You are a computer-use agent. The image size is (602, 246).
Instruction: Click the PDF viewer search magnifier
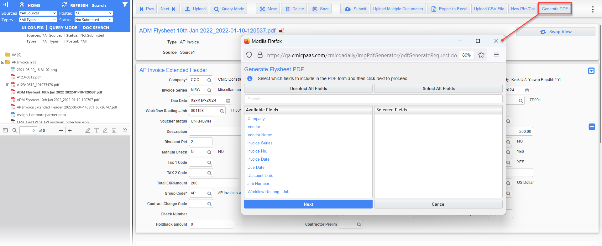(x=14, y=130)
